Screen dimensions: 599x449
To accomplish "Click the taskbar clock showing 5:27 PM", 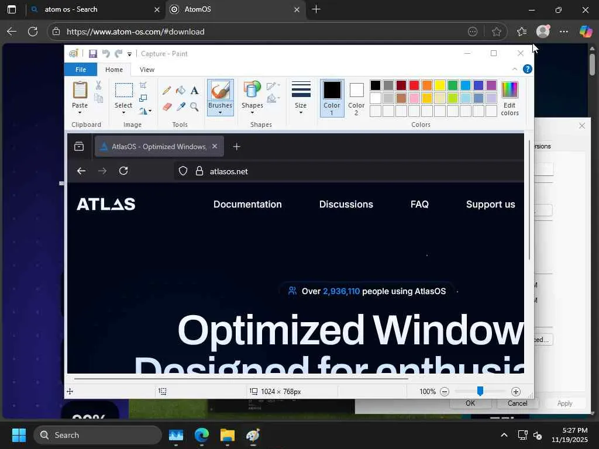I will [x=570, y=435].
